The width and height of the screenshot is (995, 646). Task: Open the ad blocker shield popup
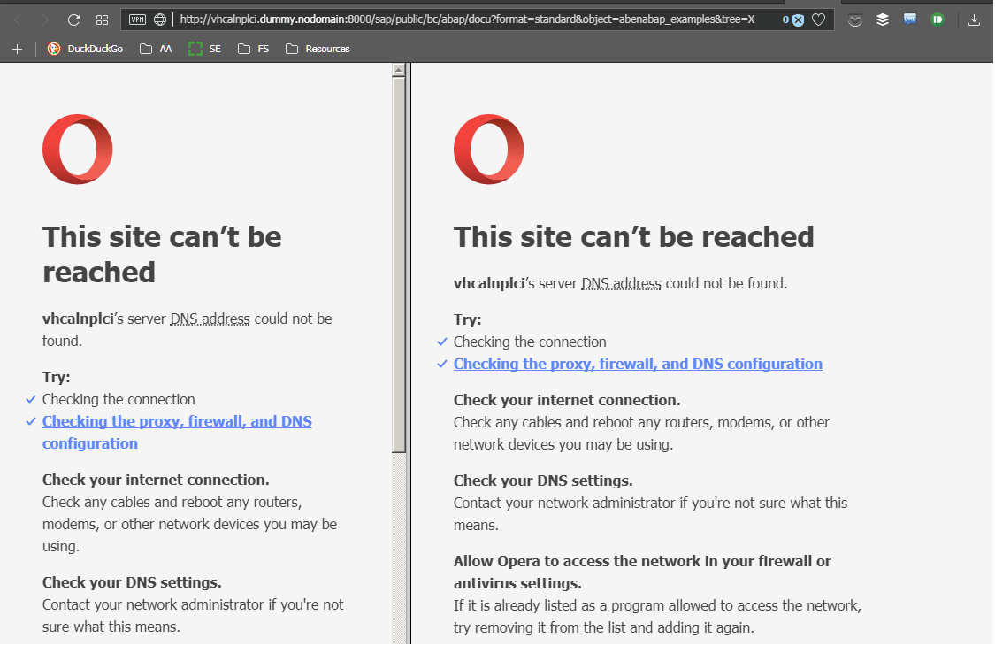click(798, 19)
